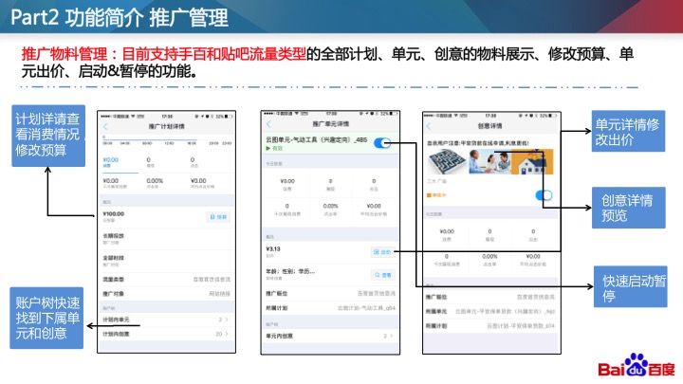Click the 流量类型 row in plan detail

pyautogui.click(x=166, y=279)
